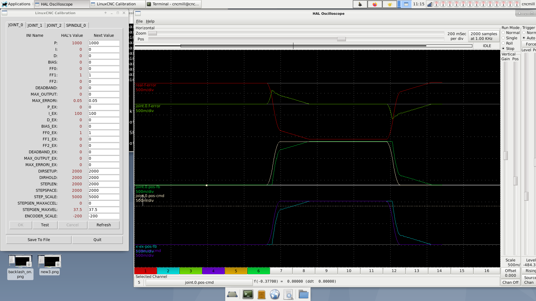The image size is (536, 301).
Task: Open the file manager cabinet dock icon
Action: click(262, 294)
